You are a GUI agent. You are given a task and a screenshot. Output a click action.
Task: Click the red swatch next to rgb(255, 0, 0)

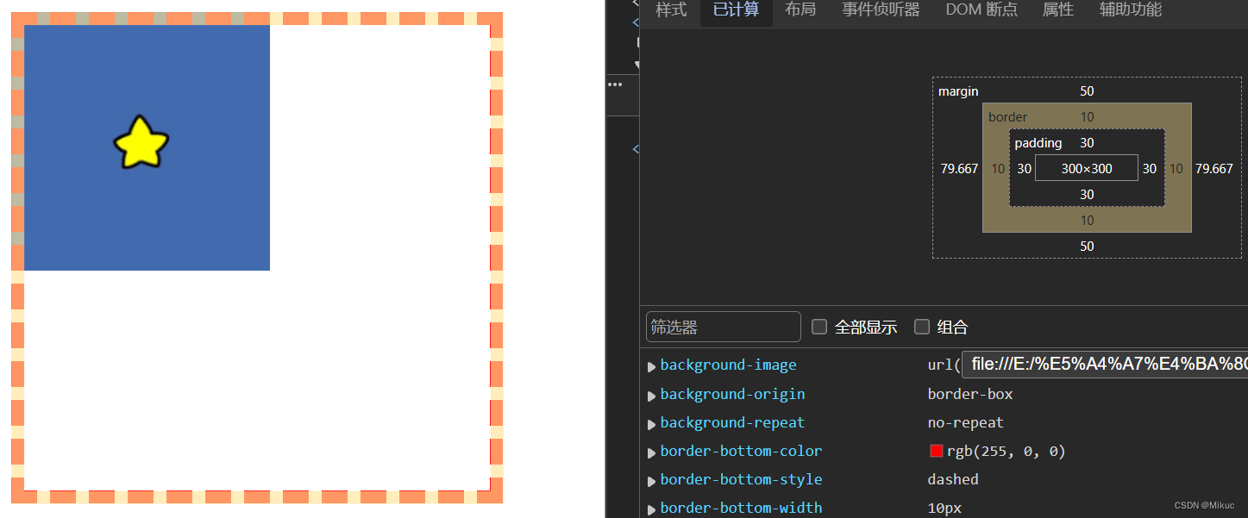(937, 450)
